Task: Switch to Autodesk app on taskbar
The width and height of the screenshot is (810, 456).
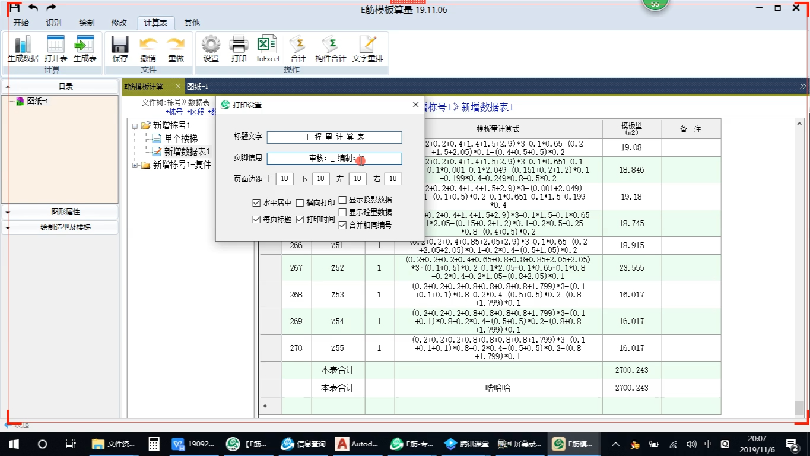Action: (358, 444)
